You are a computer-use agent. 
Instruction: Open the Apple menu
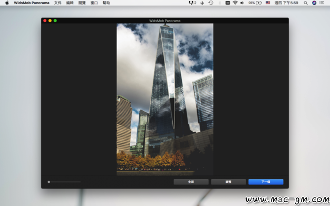point(7,3)
